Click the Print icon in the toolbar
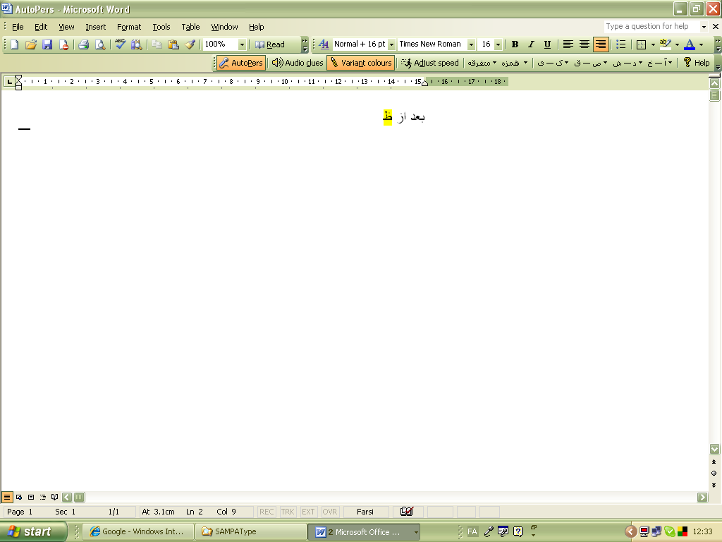Screen dimensions: 722x542 click(x=83, y=44)
